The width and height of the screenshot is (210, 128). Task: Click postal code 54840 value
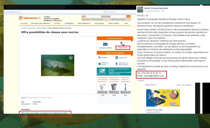pyautogui.click(x=35, y=104)
